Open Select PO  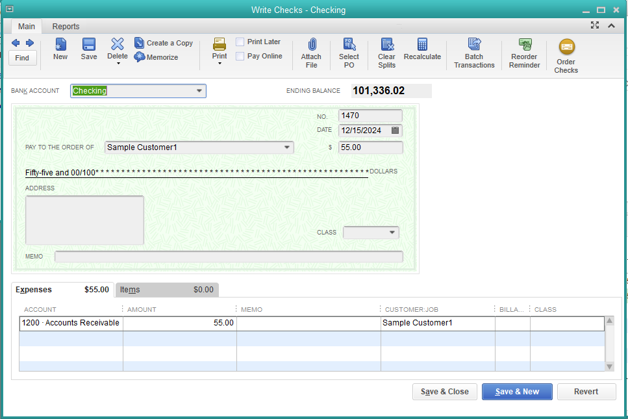pyautogui.click(x=349, y=53)
